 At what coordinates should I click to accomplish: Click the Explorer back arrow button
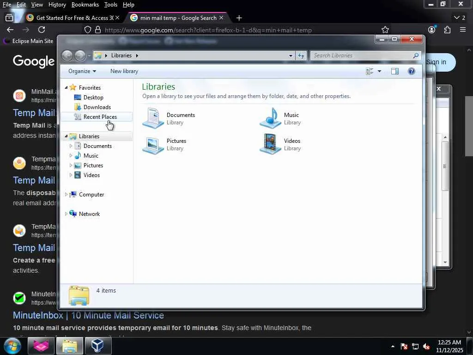click(x=67, y=55)
